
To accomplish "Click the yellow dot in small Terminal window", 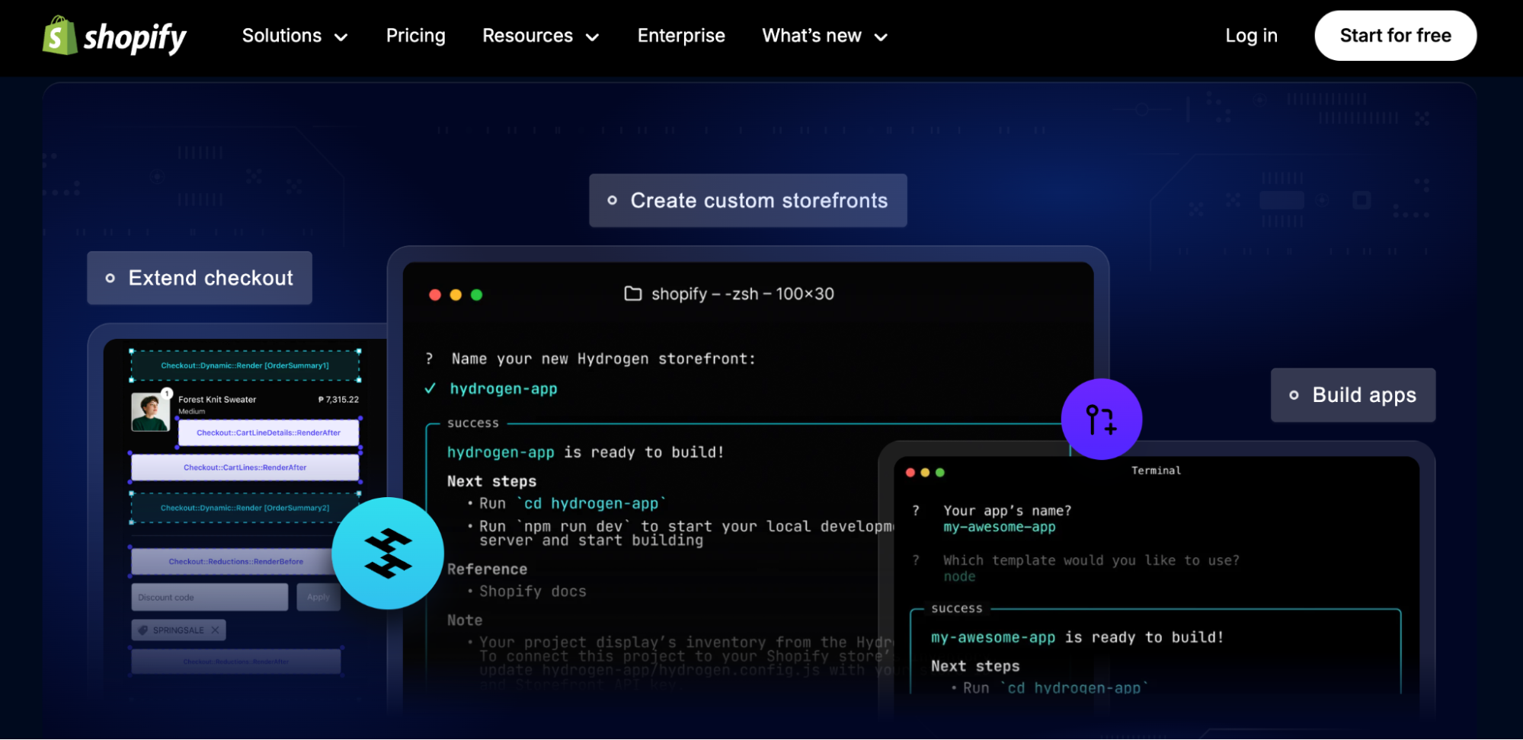I will (x=925, y=473).
